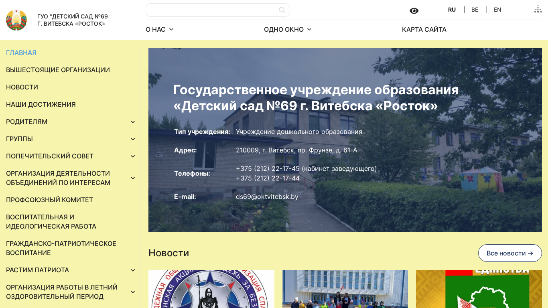Screen dimensions: 548x308
Task: Open ПРОФСОЮЗНЫЙ КОМИТЕТ in the sidebar
Action: coord(50,200)
